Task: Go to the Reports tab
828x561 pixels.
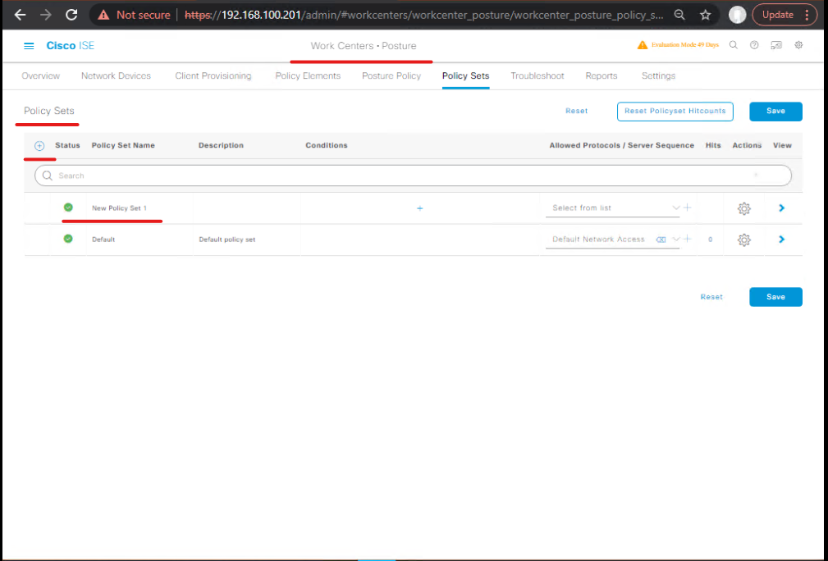Action: pos(602,76)
